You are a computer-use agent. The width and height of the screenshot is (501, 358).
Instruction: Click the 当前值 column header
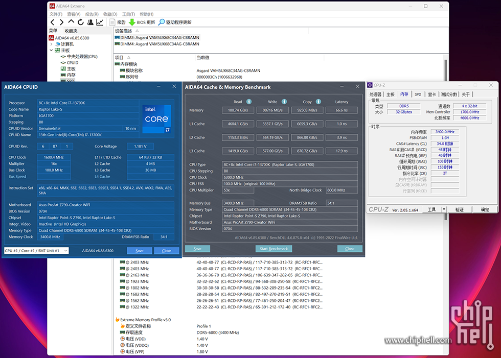coord(260,57)
